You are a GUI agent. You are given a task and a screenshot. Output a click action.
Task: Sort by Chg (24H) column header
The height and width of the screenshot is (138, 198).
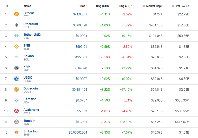click(x=103, y=6)
